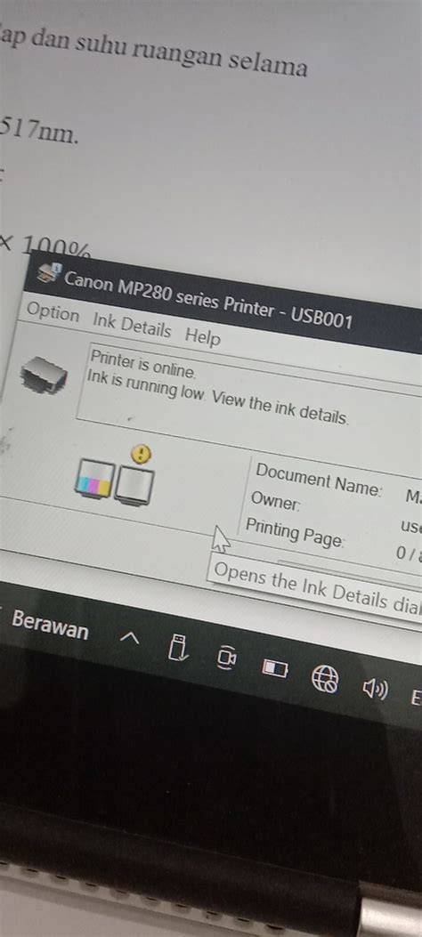
Task: Open the Help menu
Action: point(203,336)
